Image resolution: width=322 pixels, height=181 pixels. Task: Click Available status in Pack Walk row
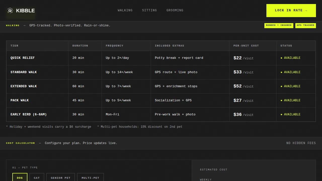click(x=291, y=100)
